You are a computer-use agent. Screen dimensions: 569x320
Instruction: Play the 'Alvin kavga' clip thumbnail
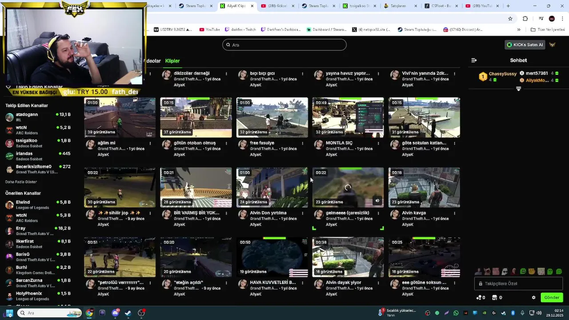click(x=424, y=187)
